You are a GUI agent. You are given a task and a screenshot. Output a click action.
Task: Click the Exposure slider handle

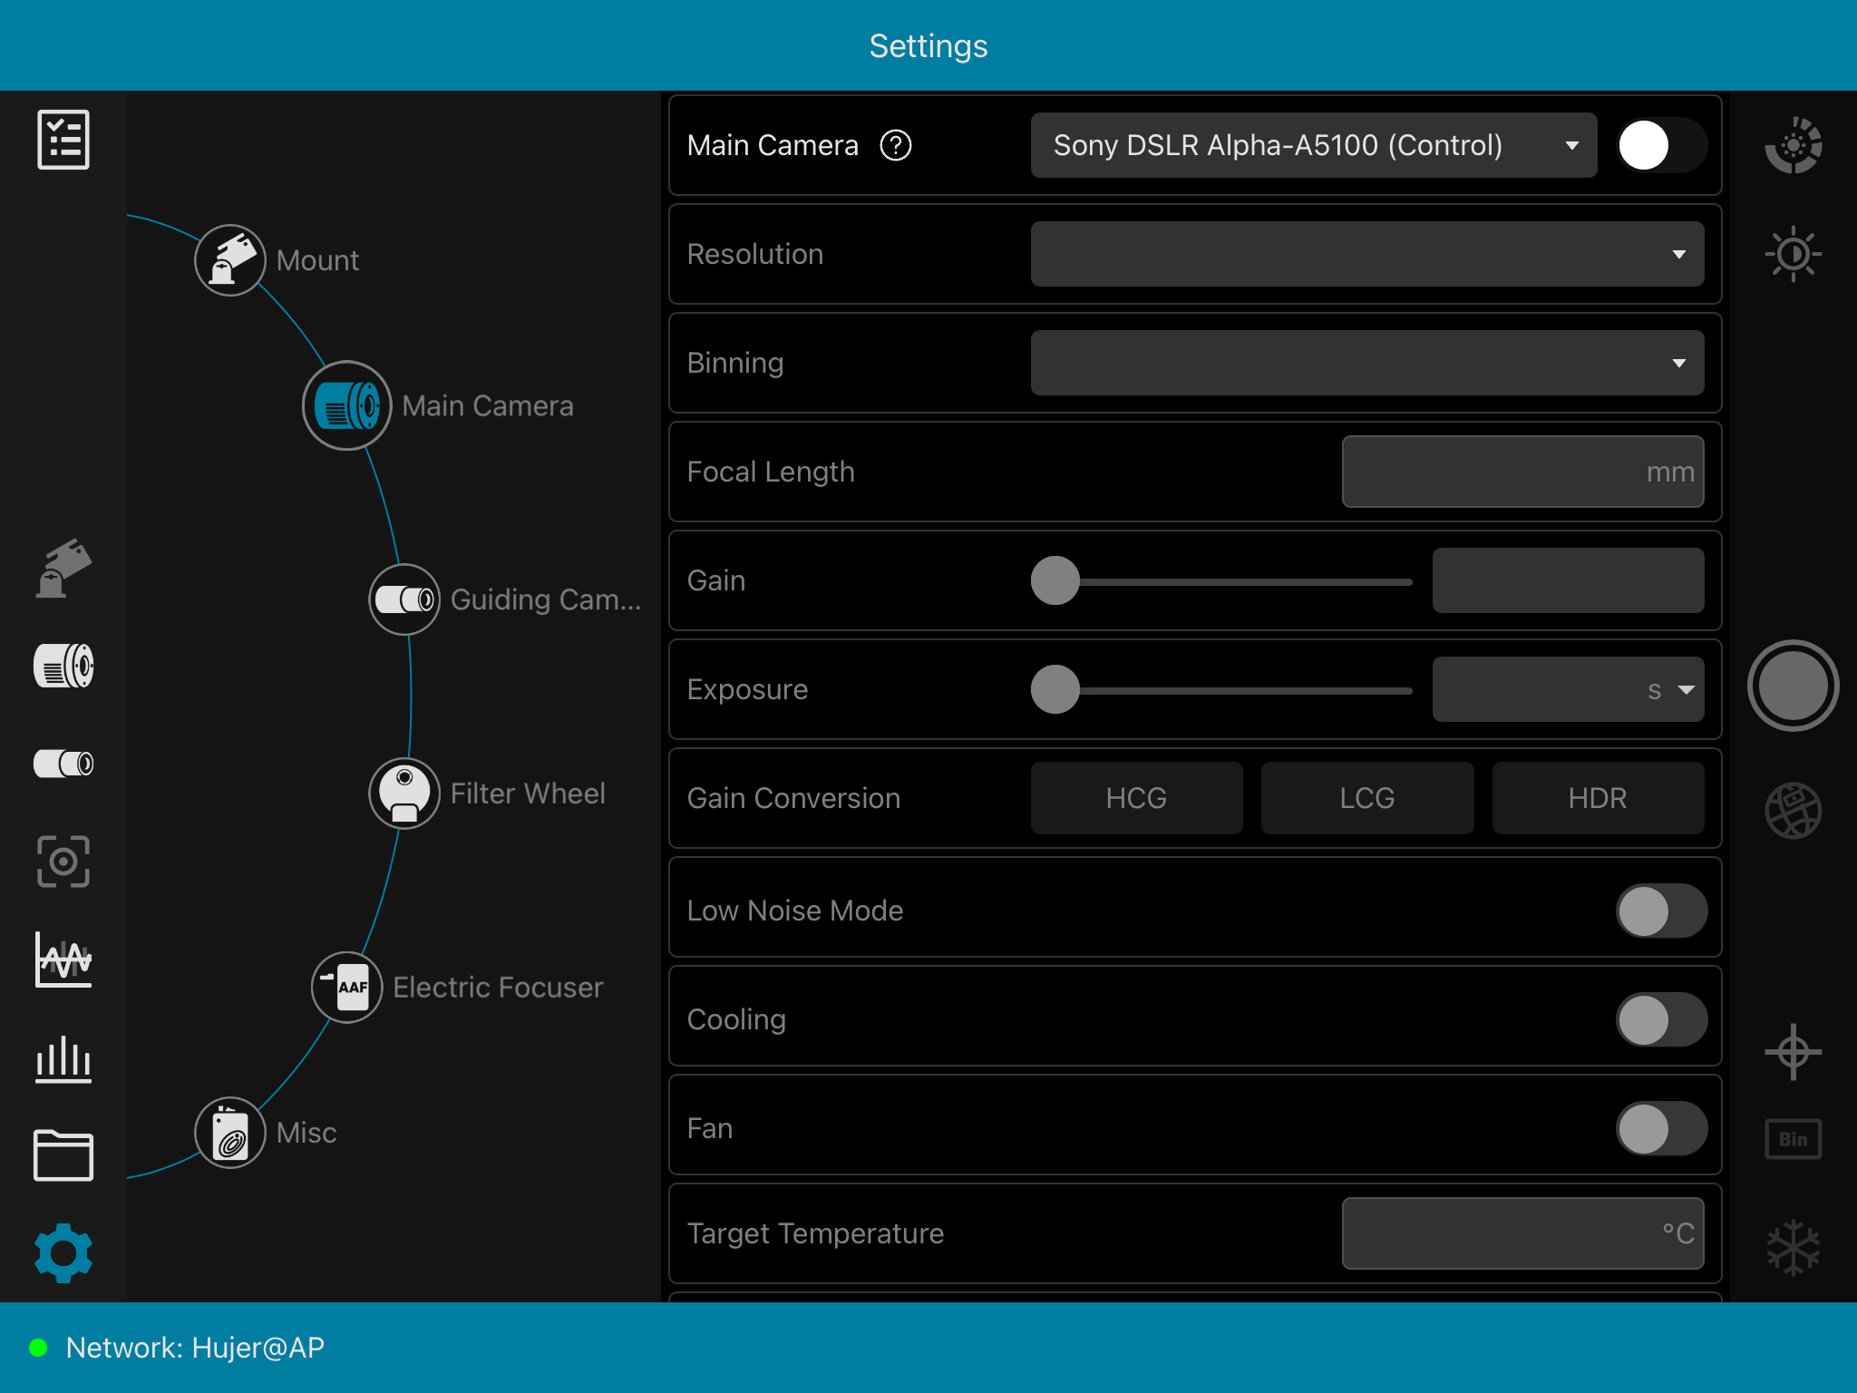pos(1055,689)
